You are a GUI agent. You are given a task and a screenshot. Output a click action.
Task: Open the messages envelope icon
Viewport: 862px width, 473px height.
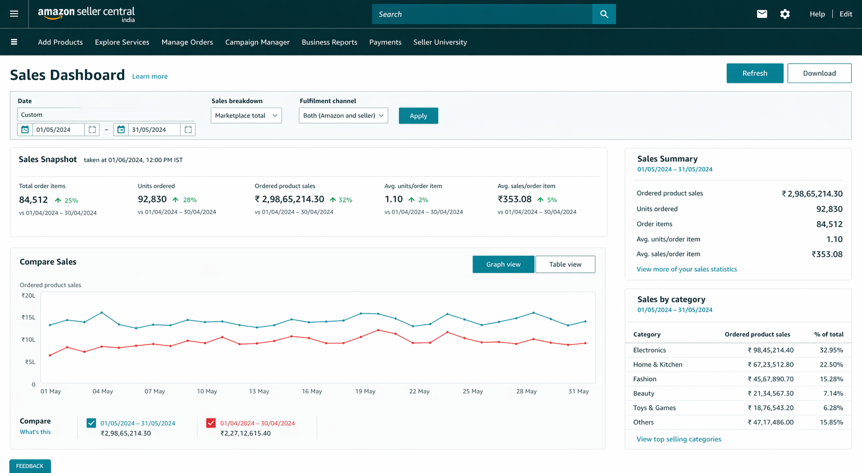762,14
